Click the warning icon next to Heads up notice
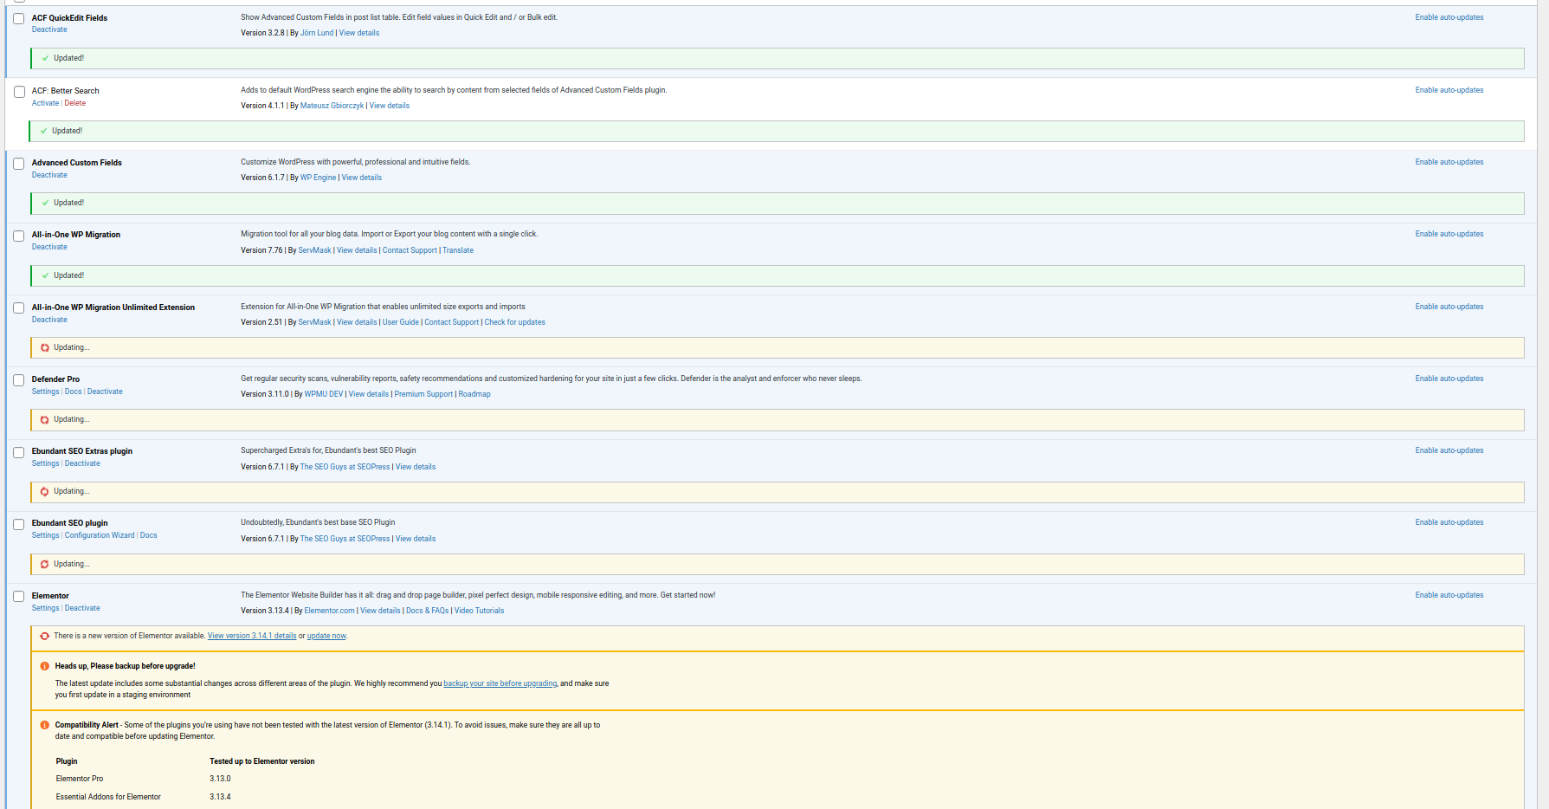The width and height of the screenshot is (1549, 809). coord(45,667)
